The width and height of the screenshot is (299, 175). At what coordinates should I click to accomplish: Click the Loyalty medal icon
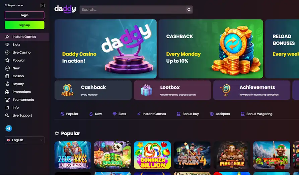tap(7, 84)
